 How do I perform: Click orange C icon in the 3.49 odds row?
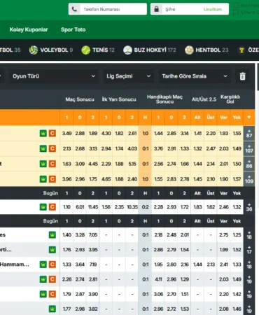click(52, 133)
